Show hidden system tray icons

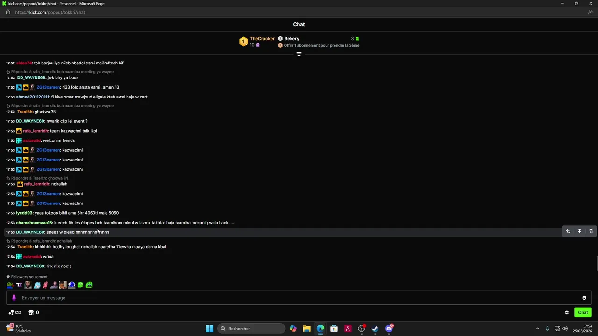click(537, 329)
